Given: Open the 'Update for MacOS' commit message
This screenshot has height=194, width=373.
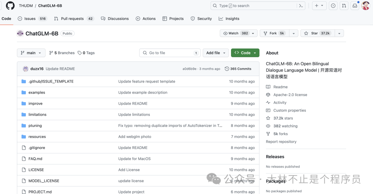Looking at the screenshot, I should coord(134,159).
